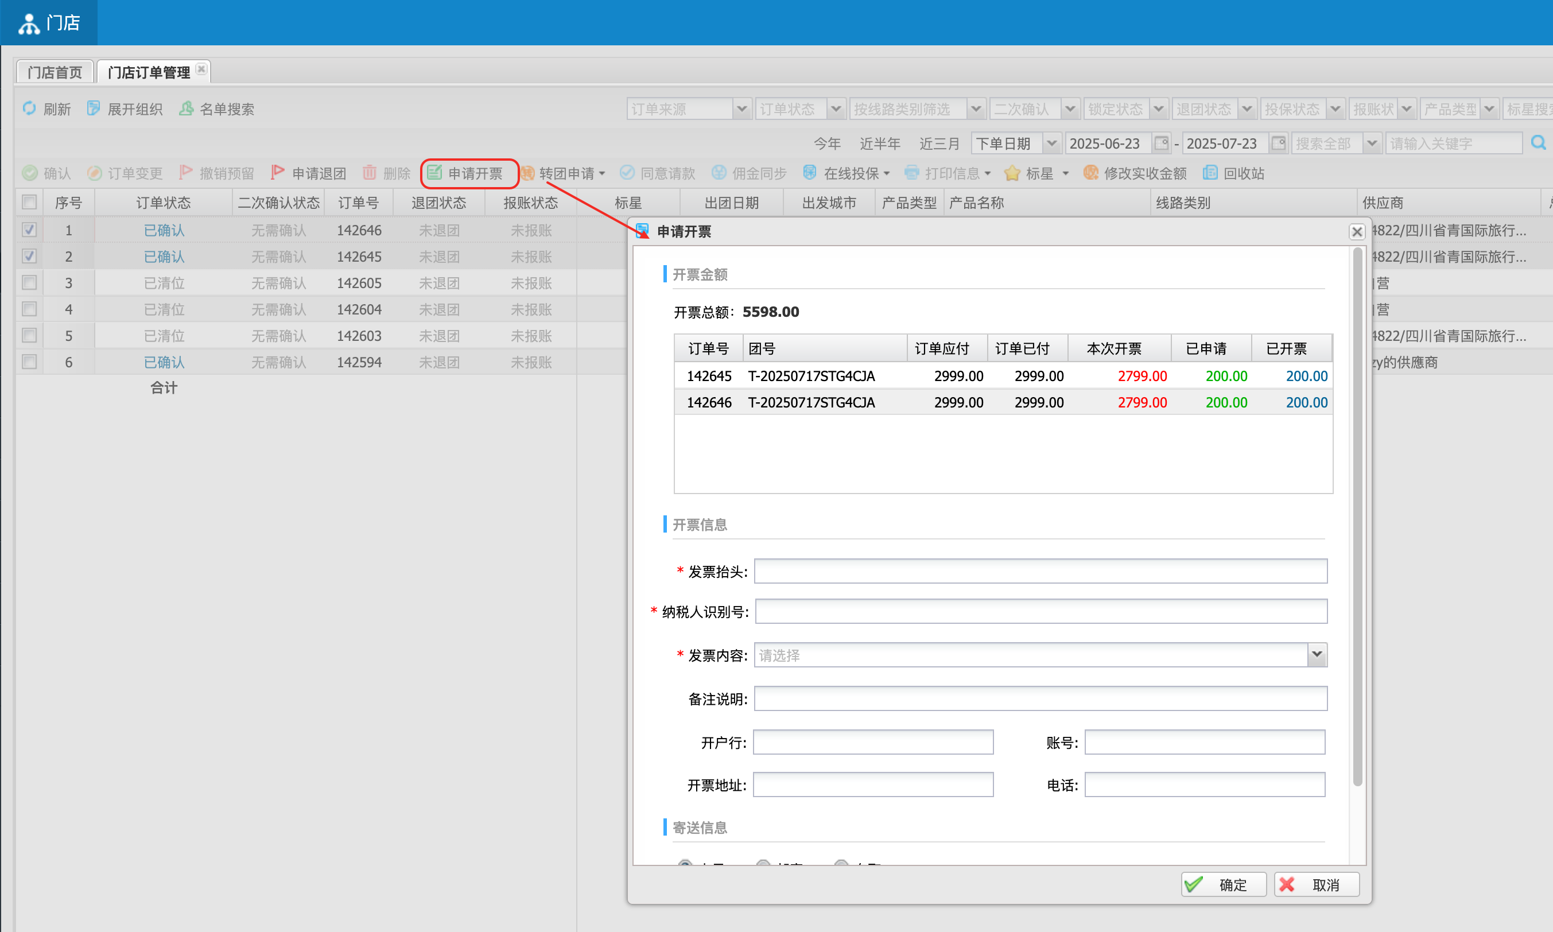
Task: Click in the 开户行 input field
Action: (x=873, y=741)
